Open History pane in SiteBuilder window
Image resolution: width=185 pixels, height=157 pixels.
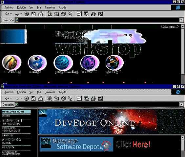click(63, 14)
